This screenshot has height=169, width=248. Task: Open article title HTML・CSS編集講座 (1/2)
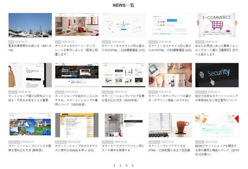[x=123, y=48]
